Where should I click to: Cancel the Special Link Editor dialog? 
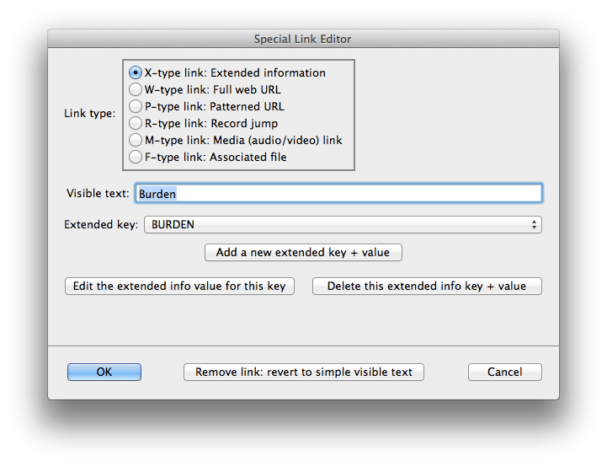tap(505, 372)
